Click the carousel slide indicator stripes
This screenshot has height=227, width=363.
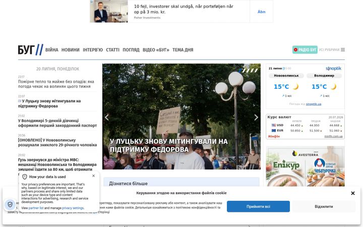click(x=249, y=71)
